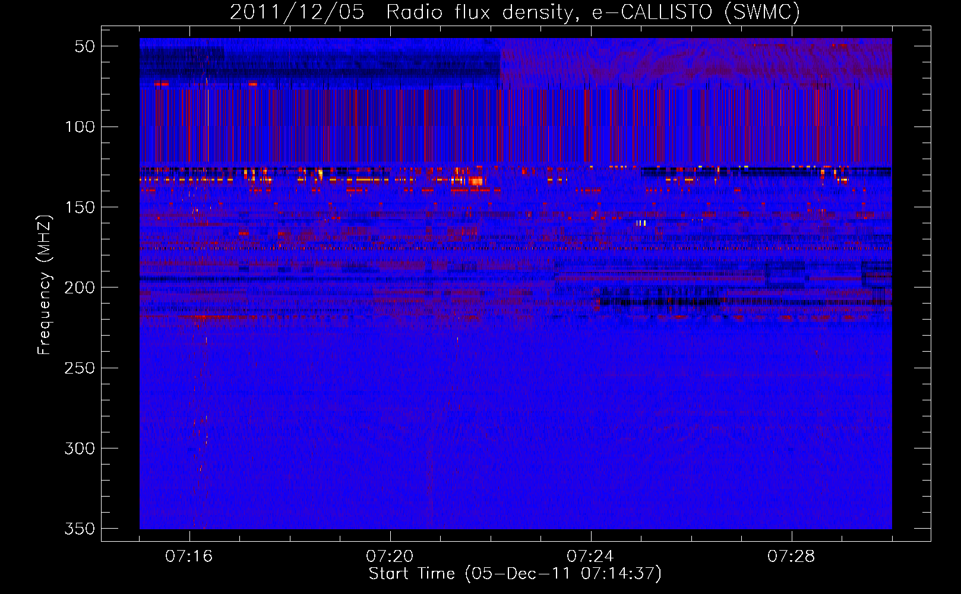Image resolution: width=961 pixels, height=594 pixels.
Task: Click the 07:24 time tick label
Action: (x=591, y=556)
